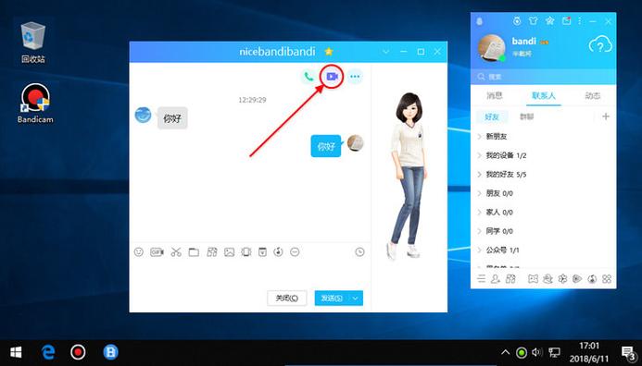Screen dimensions: 642x366
Task: Start a voice call from the chat window
Action: [x=308, y=77]
